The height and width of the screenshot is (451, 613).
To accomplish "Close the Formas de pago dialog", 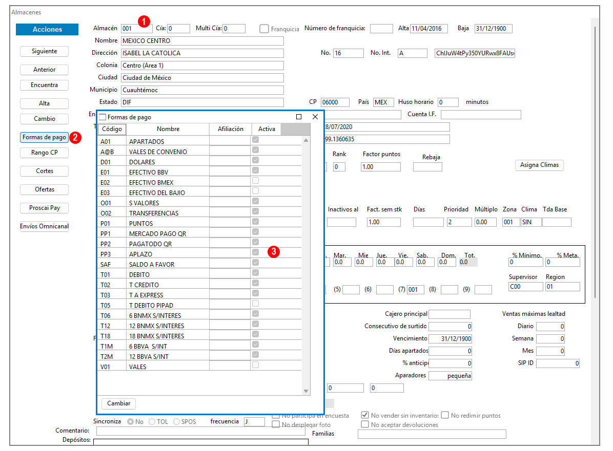I will (315, 117).
